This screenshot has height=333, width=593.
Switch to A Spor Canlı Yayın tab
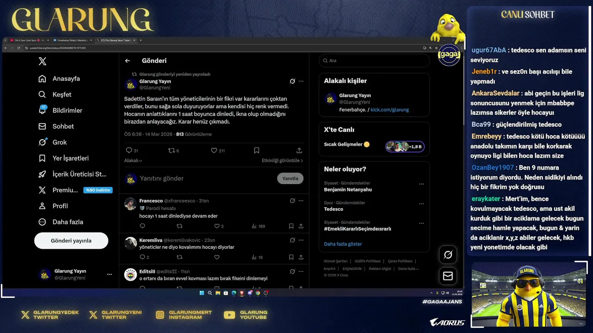click(29, 40)
